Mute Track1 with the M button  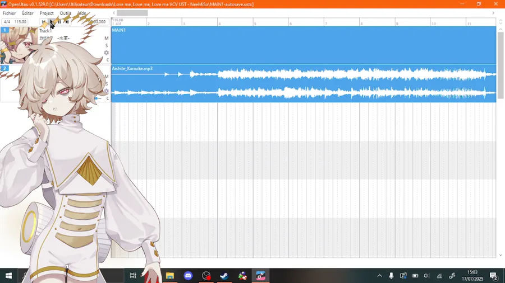pyautogui.click(x=107, y=38)
